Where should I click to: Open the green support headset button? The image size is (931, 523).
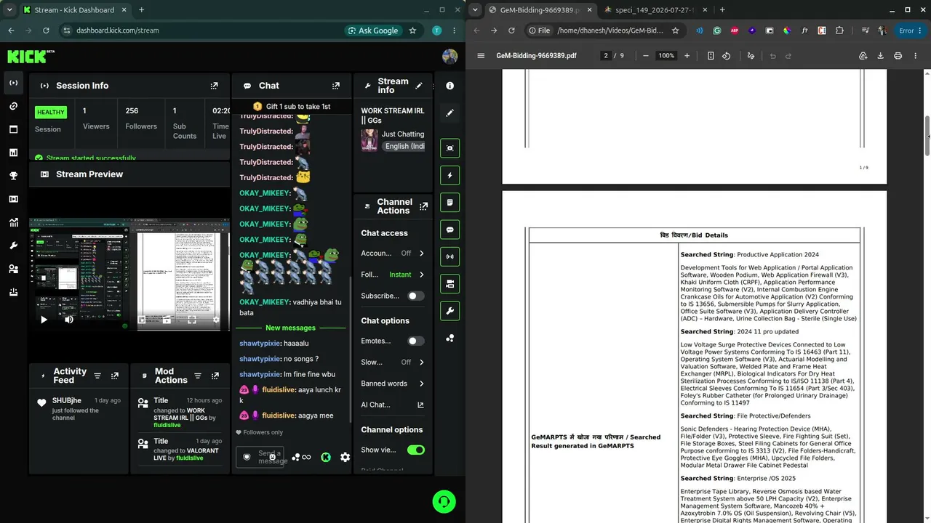(444, 501)
